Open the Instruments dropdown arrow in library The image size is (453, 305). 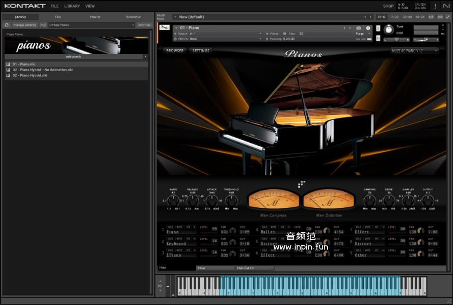point(145,56)
